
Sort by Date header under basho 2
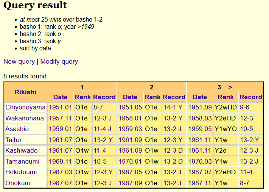pyautogui.click(x=130, y=97)
